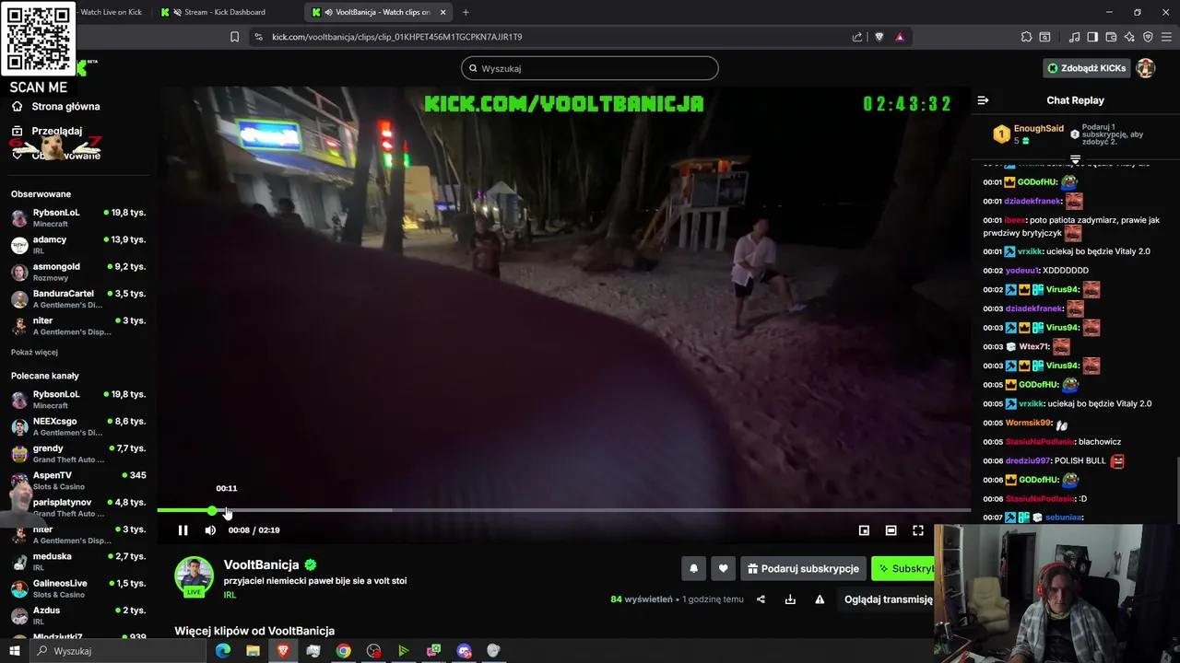Viewport: 1180px width, 663px height.
Task: Click the green Subskrybuj button
Action: click(904, 569)
